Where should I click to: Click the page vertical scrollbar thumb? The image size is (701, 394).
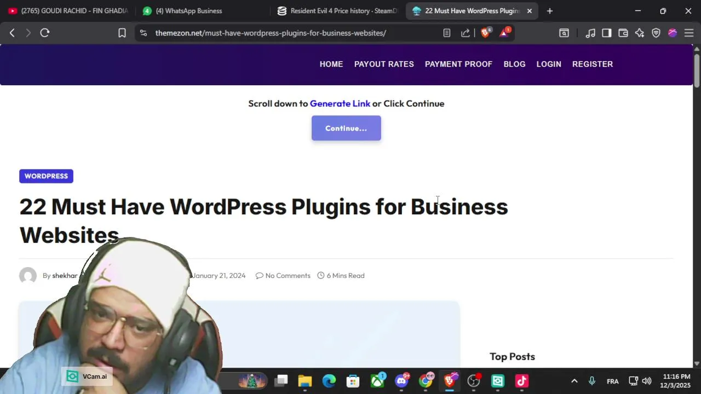[x=697, y=70]
